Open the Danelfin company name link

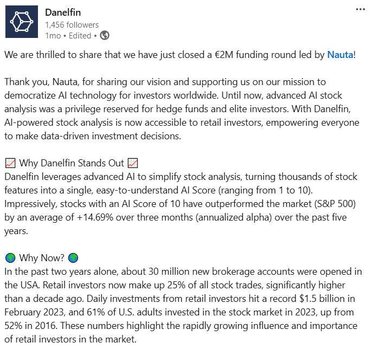[67, 12]
